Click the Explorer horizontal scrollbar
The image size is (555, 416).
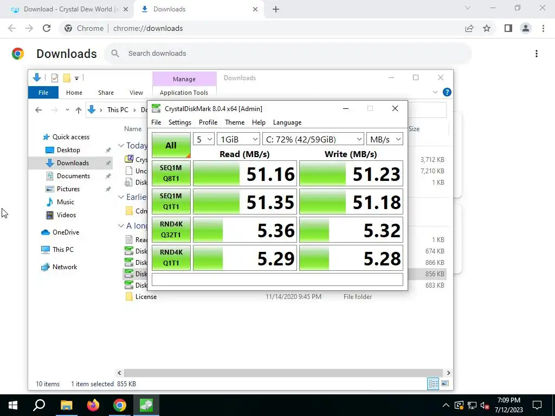point(283,373)
